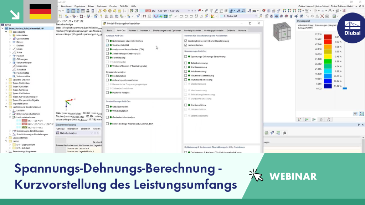Open the Ergebnisse menu
Screen dimensions: 365x205
[x=79, y=6]
